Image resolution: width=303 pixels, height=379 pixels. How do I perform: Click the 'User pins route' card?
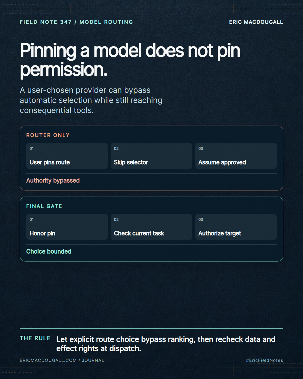click(67, 156)
